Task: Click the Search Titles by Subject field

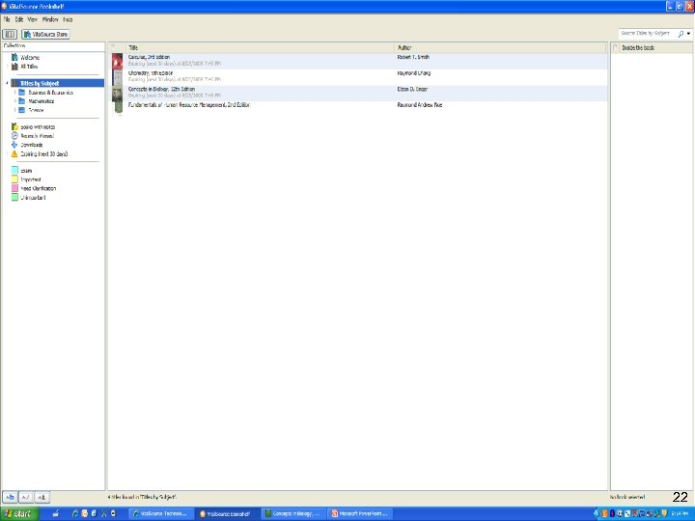Action: (x=647, y=33)
